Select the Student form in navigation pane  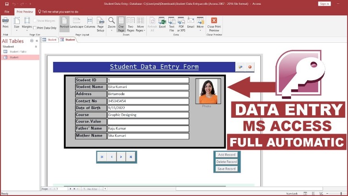20,57
